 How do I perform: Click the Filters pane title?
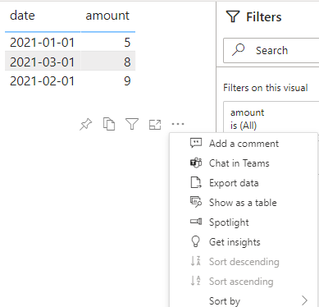coord(264,17)
